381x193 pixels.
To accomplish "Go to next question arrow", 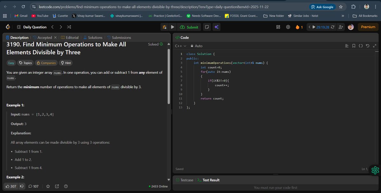I will tap(61, 27).
